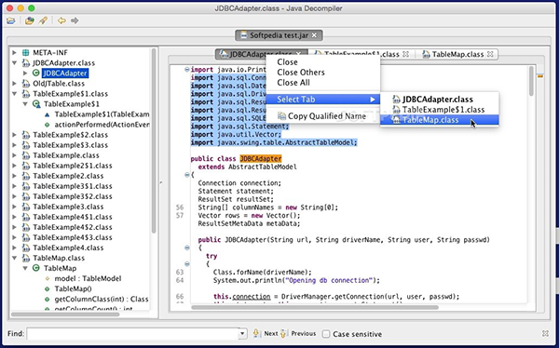Click the OldJTable.class file icon

click(26, 84)
